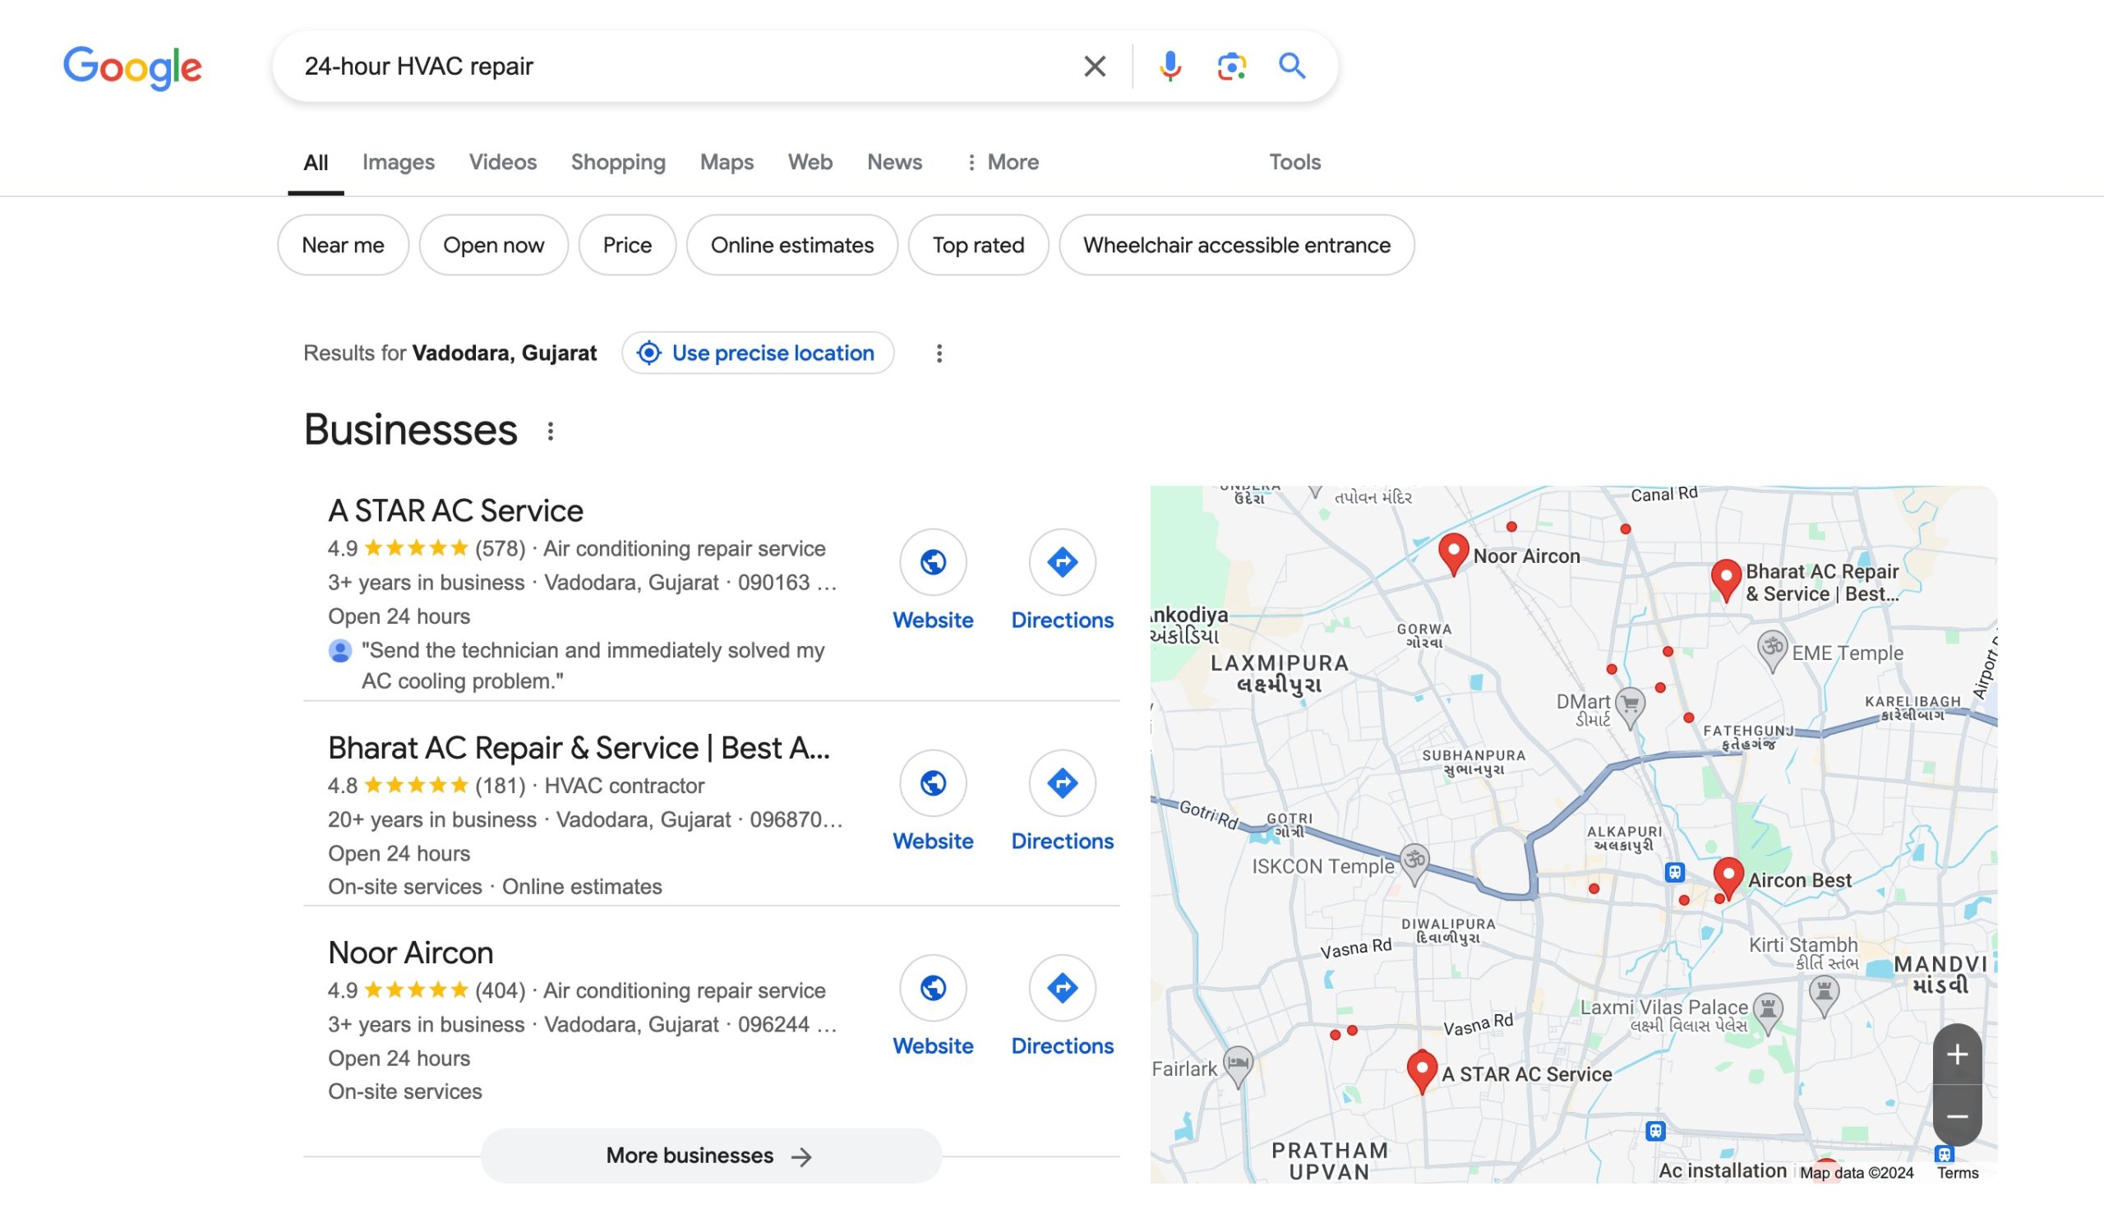This screenshot has height=1209, width=2104.
Task: Toggle the Online estimates filter chip
Action: tap(791, 245)
